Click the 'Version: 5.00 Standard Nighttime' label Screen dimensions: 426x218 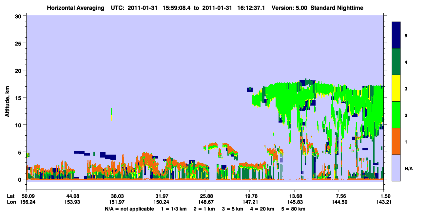[317, 8]
